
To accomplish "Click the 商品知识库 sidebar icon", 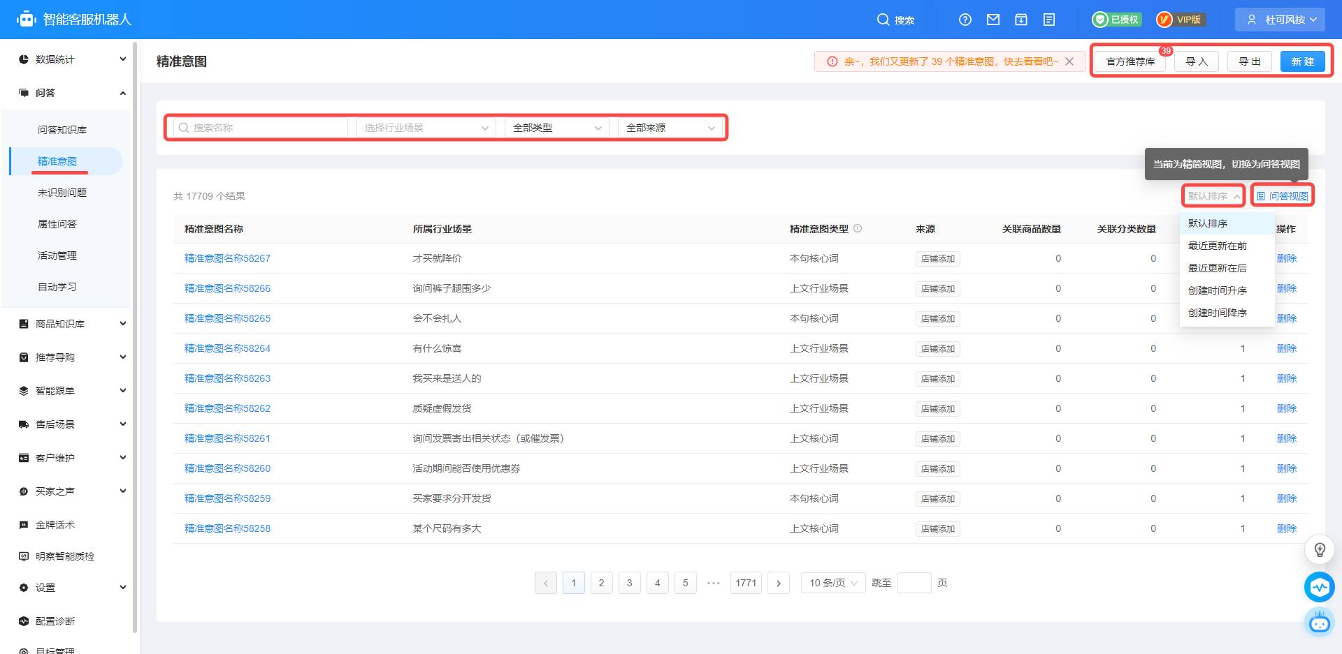I will pos(24,324).
